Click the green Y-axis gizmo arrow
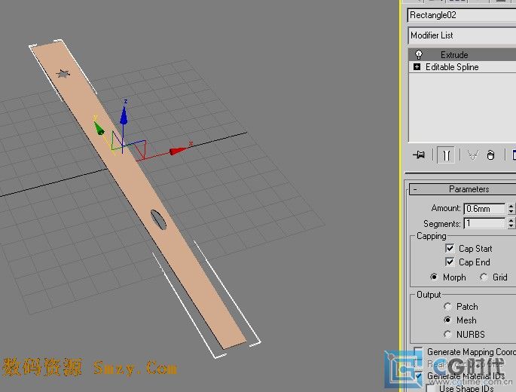 tap(99, 128)
